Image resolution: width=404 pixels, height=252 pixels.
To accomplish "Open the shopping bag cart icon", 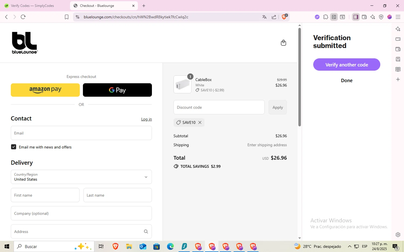I will click(283, 43).
